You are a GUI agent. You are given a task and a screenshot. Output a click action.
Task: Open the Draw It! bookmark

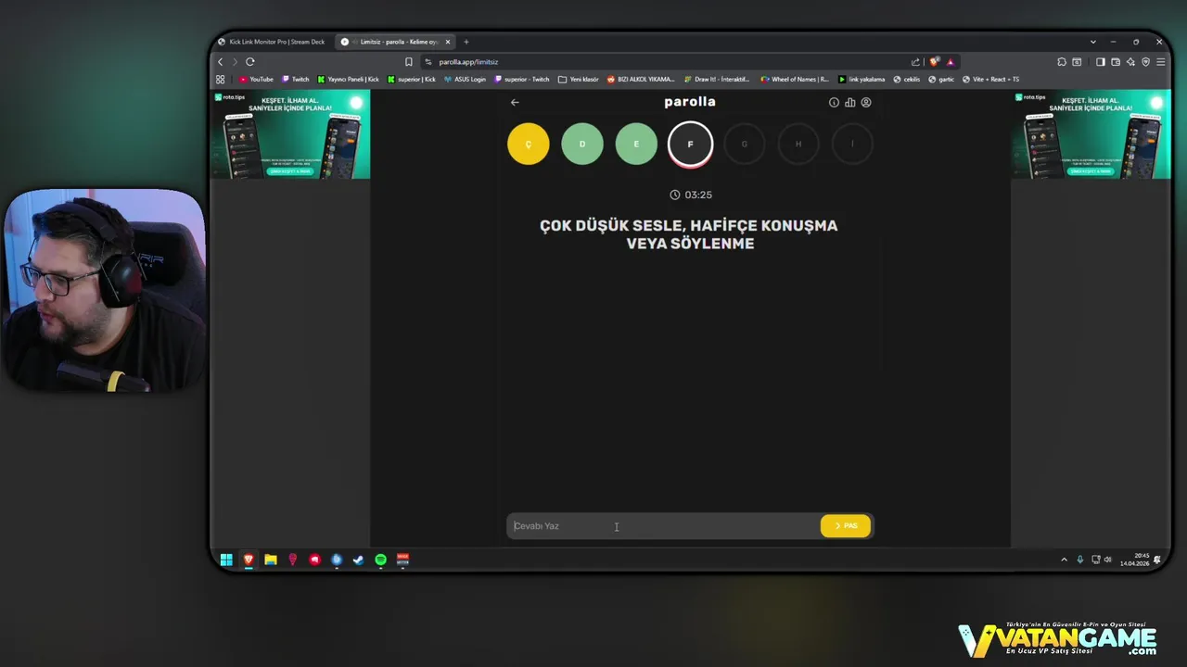[717, 80]
